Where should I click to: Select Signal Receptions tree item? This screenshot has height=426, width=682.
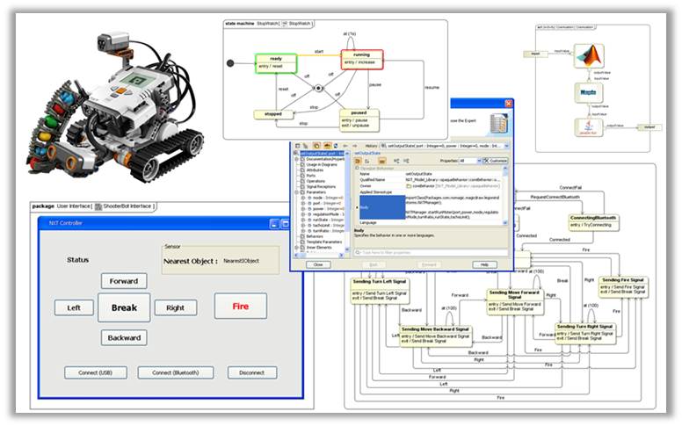click(321, 186)
